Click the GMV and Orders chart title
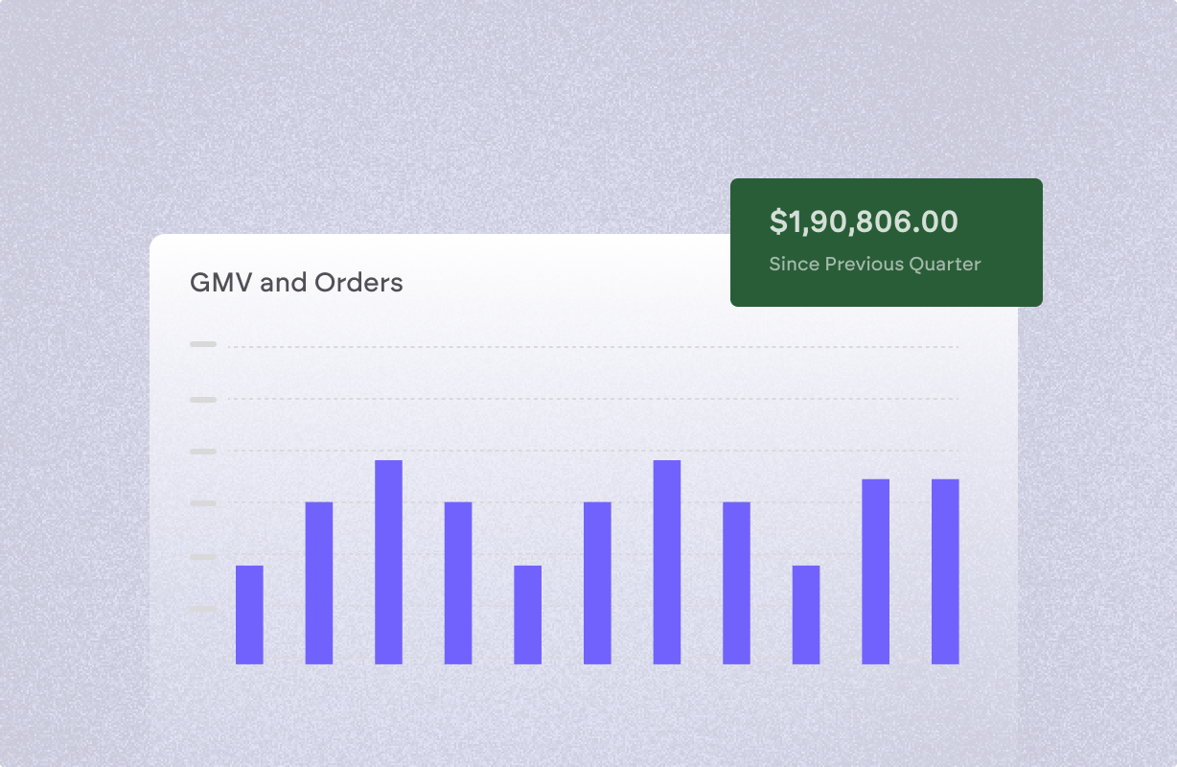Viewport: 1177px width, 767px height. coord(296,283)
